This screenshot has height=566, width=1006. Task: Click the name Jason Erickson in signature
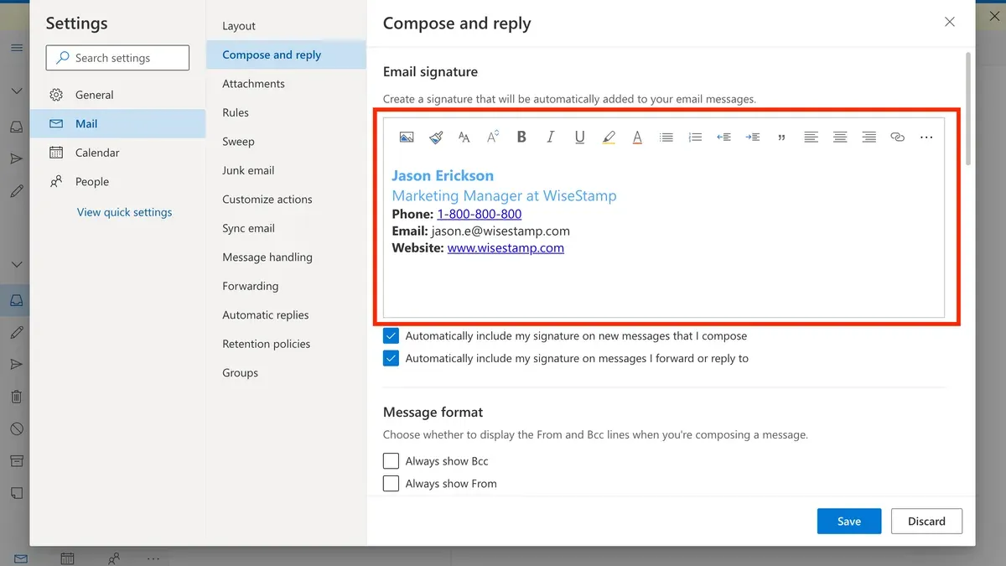(443, 175)
